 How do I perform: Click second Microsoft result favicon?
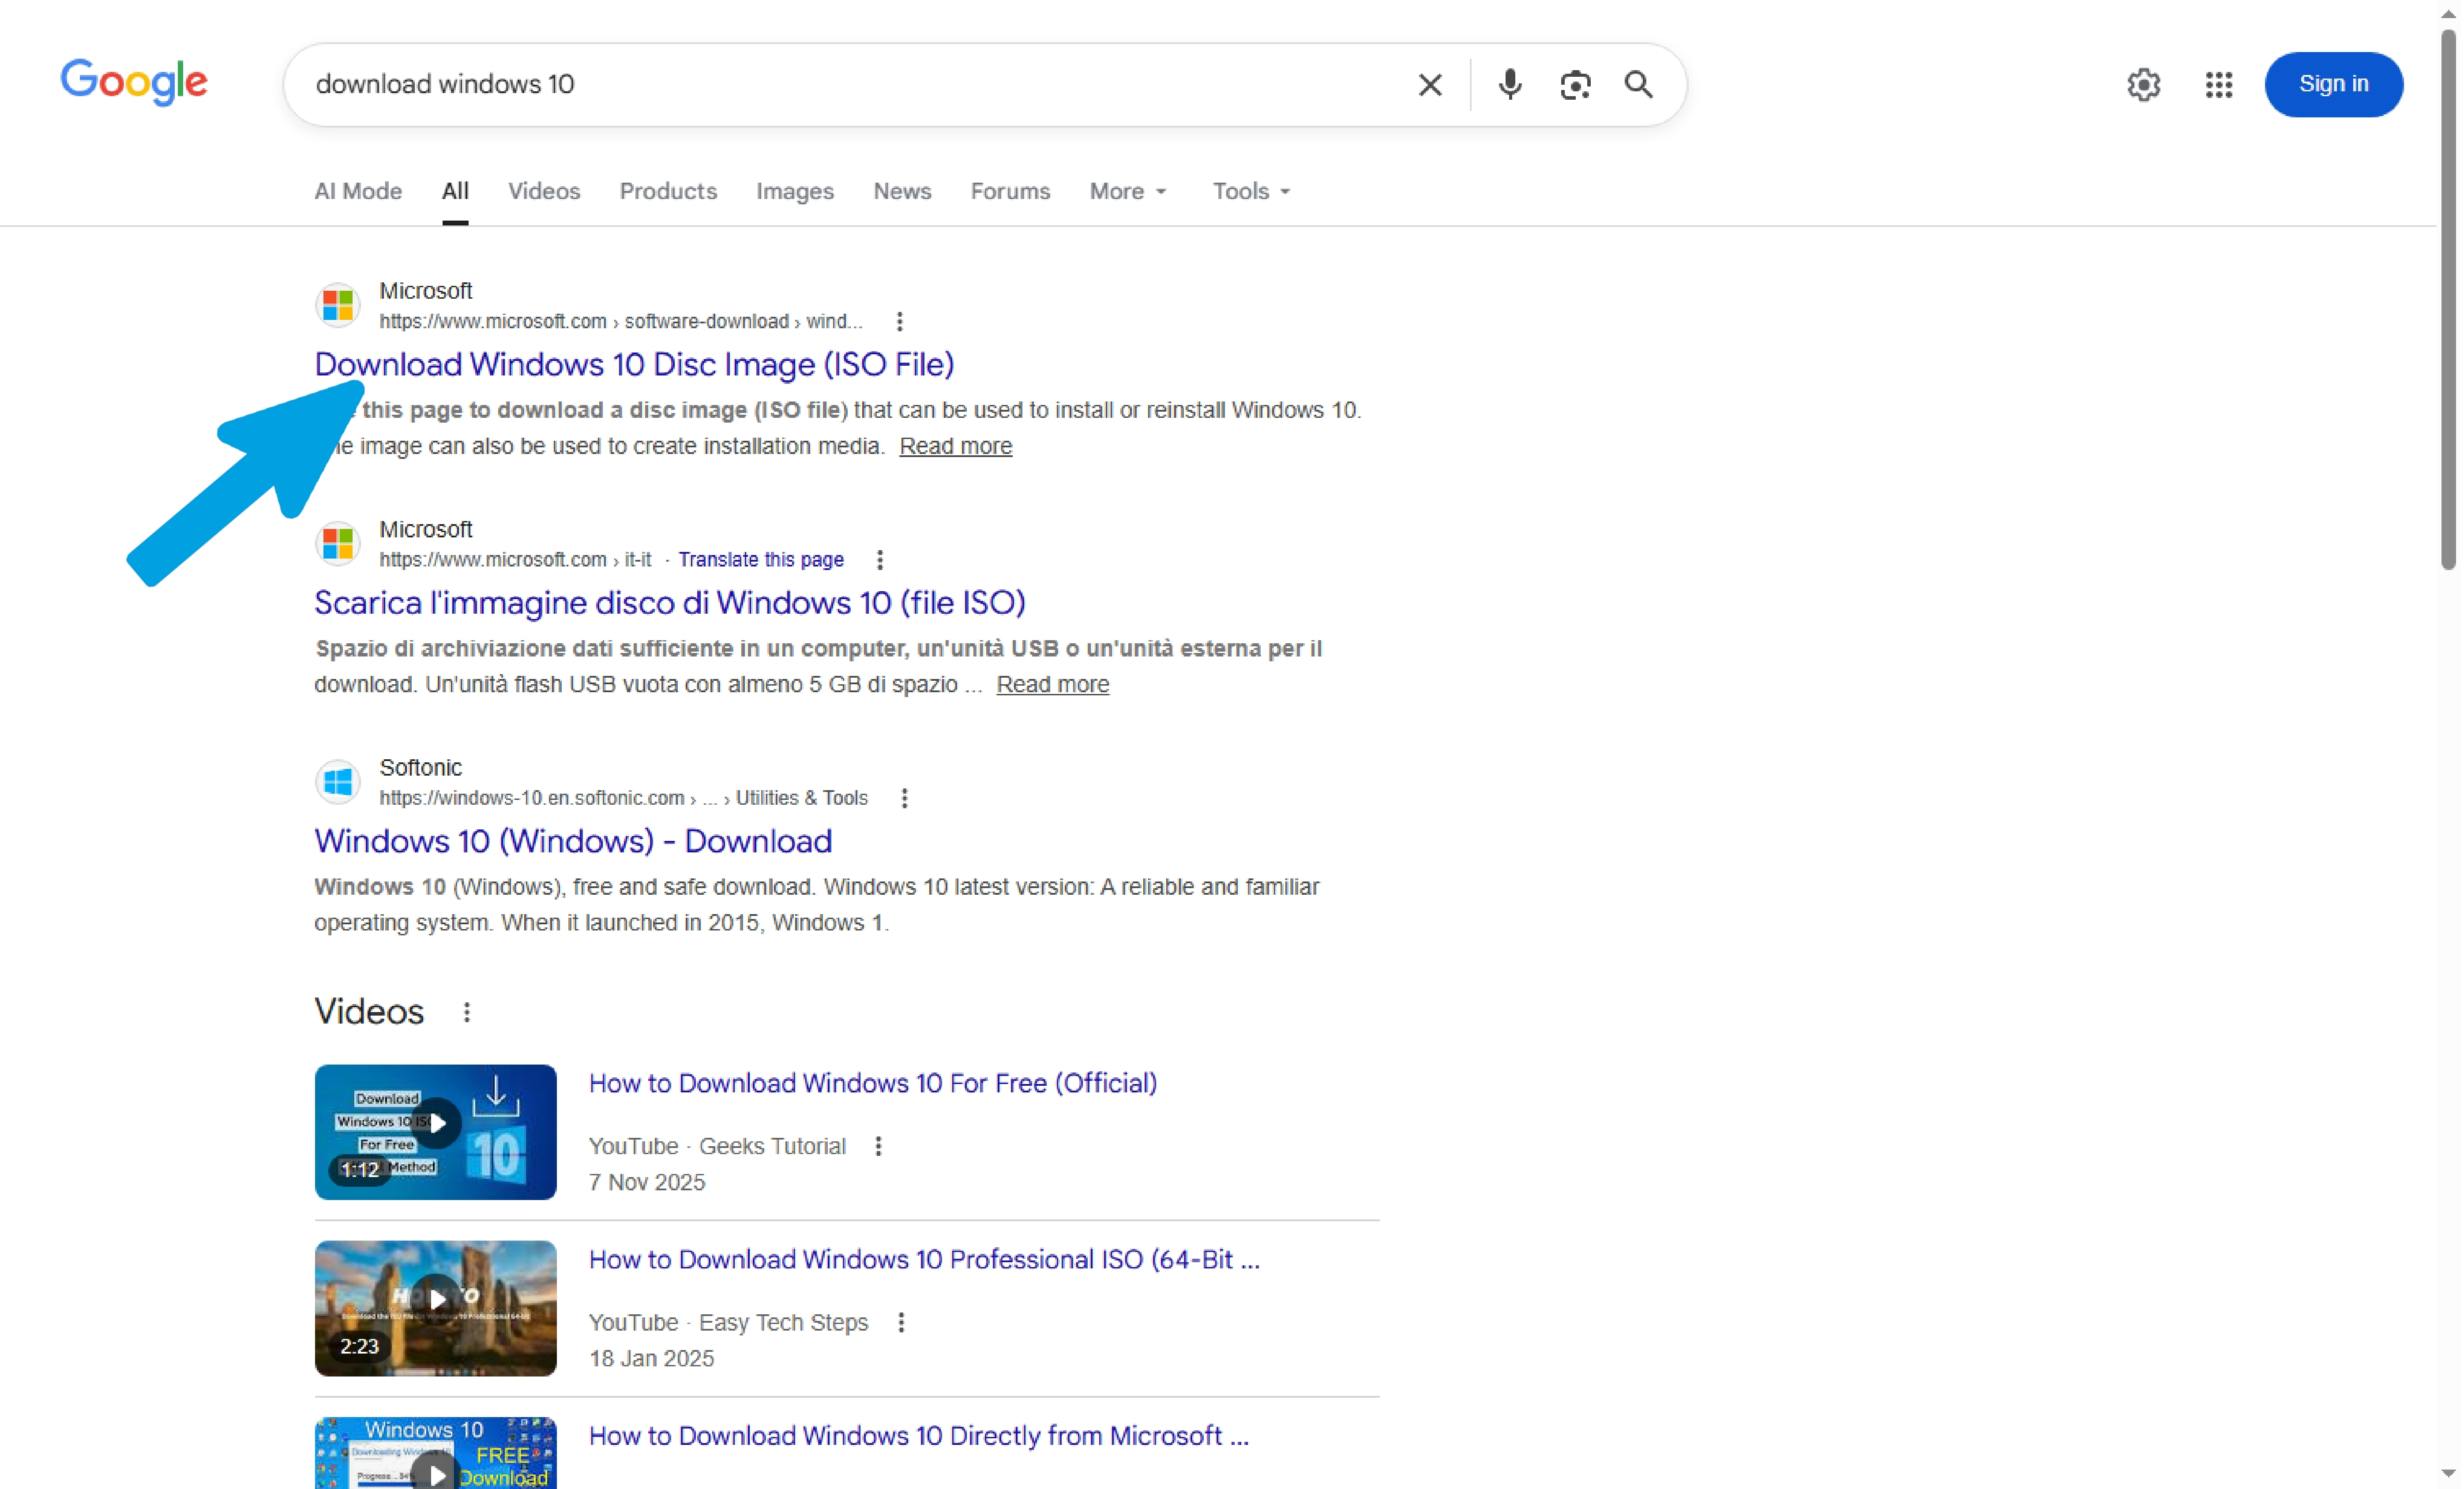click(x=338, y=543)
